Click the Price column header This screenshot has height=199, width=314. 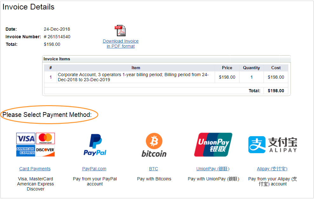227,68
